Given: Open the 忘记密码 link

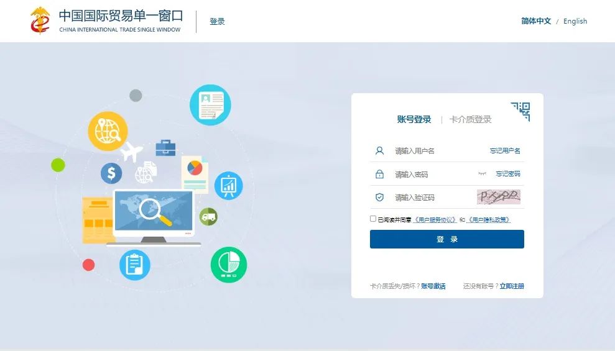Looking at the screenshot, I should tap(507, 174).
